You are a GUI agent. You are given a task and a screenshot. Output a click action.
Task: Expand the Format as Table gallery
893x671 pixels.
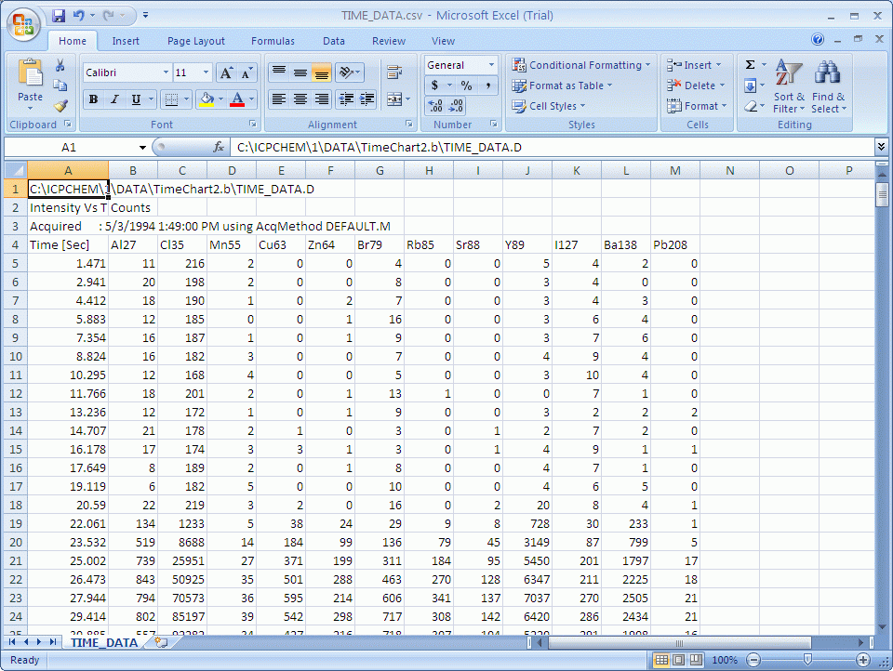pyautogui.click(x=562, y=86)
